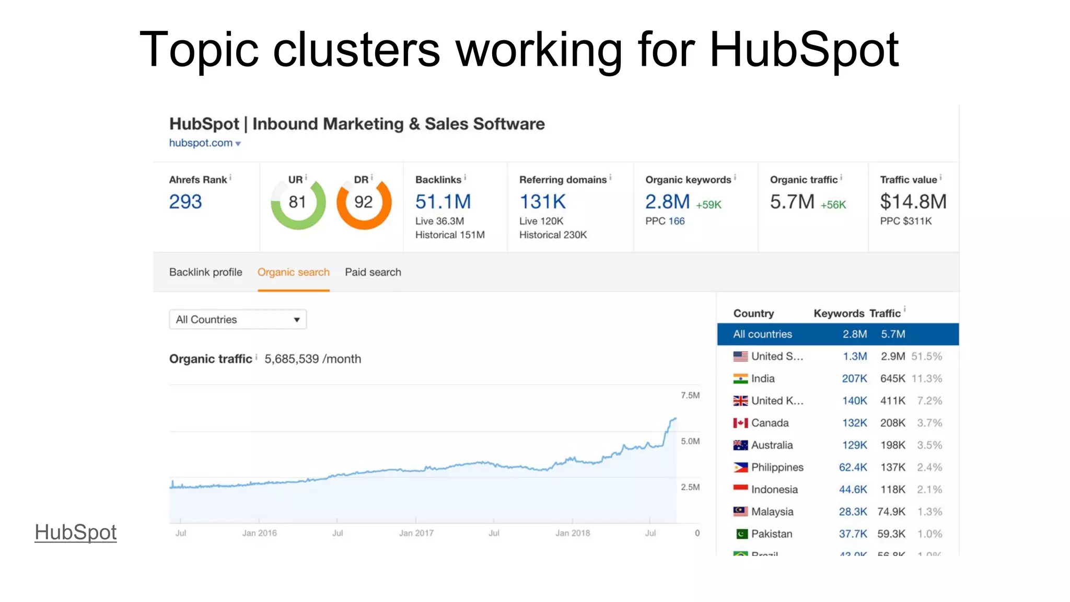Open the 51.1M backlinks value
The image size is (1070, 602).
point(443,202)
